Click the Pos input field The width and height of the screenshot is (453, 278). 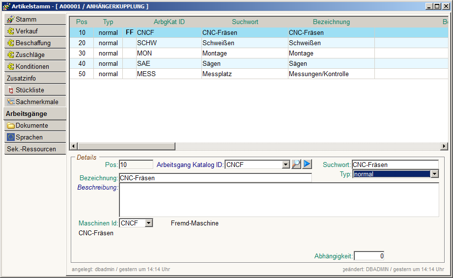(x=136, y=165)
